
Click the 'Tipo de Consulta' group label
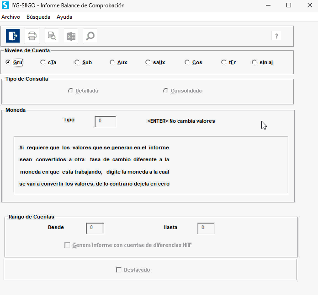coord(27,79)
